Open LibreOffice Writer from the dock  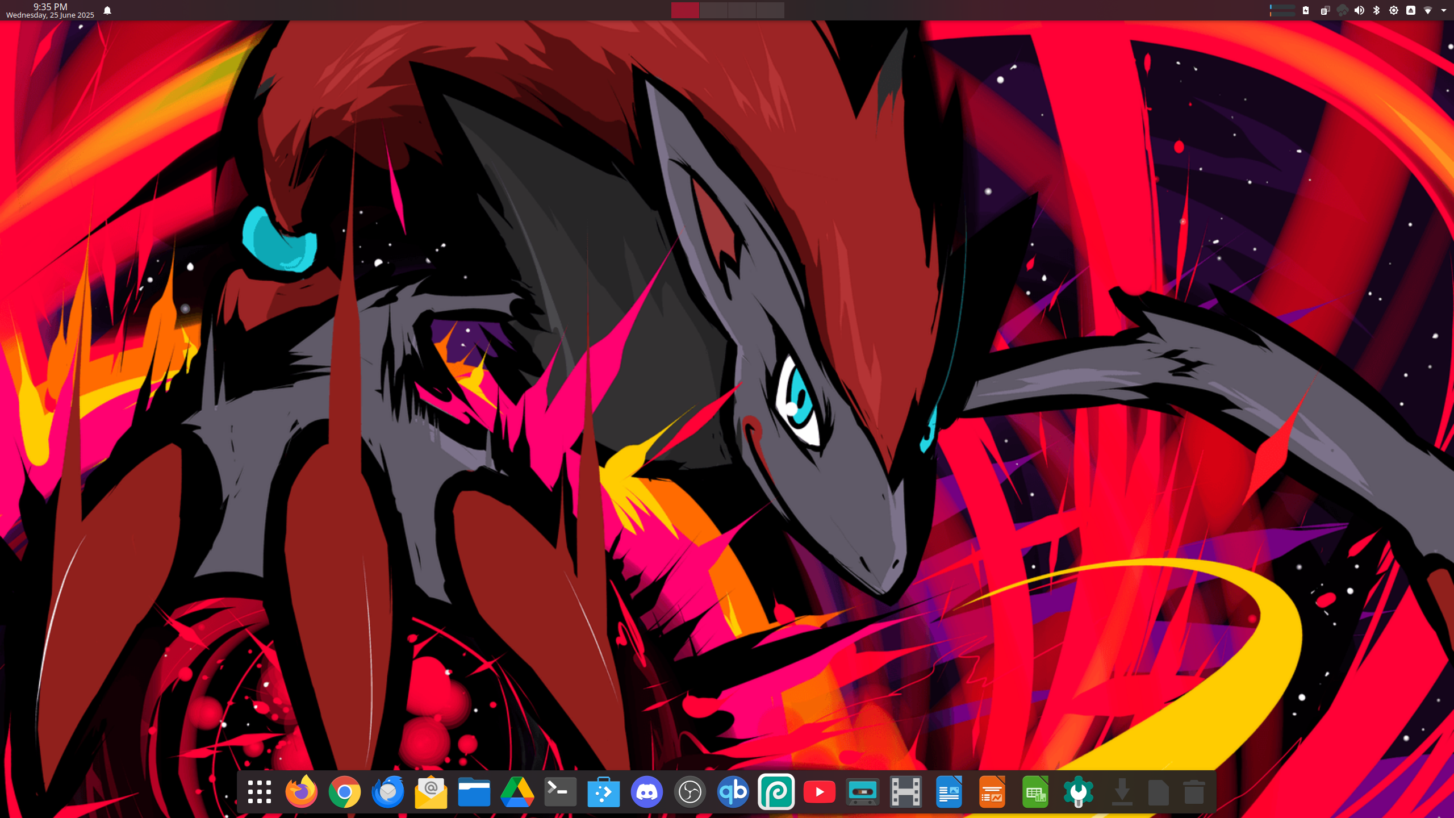coord(949,792)
